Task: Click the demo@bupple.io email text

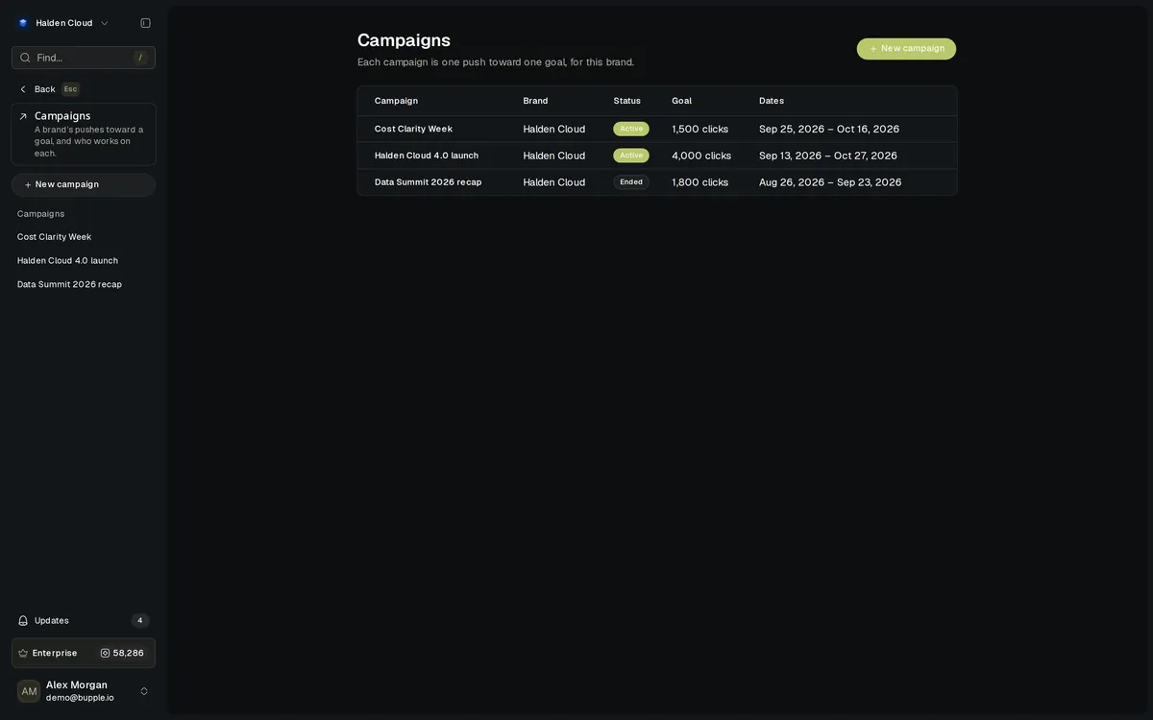Action: pyautogui.click(x=80, y=698)
